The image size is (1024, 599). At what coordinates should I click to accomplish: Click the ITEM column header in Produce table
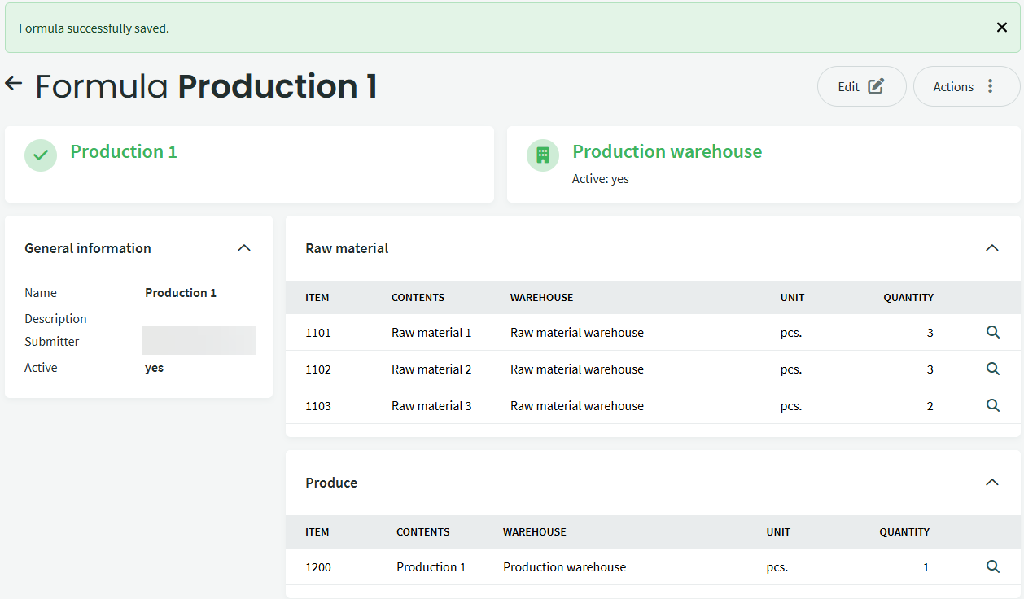(x=317, y=532)
